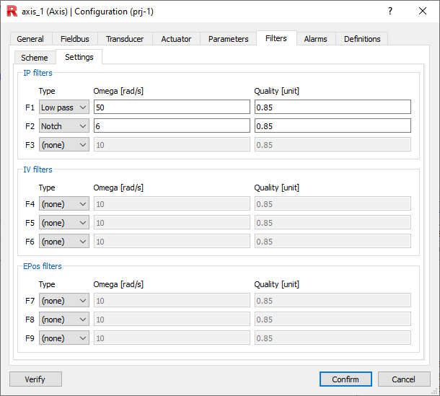Click the disabled F6 Quality field
Viewport: 440px width, 396px height.
point(333,242)
